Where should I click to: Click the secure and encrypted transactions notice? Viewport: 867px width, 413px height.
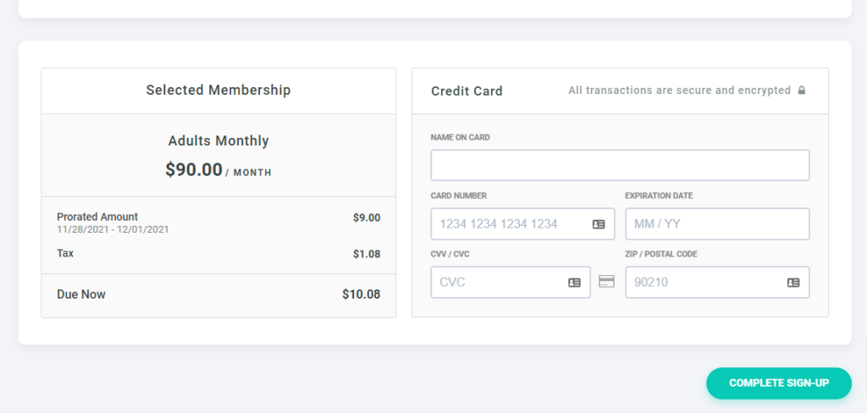(x=679, y=90)
